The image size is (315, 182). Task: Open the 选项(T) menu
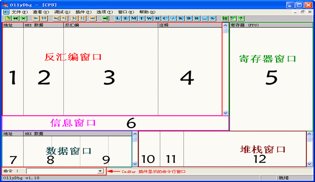(105, 12)
